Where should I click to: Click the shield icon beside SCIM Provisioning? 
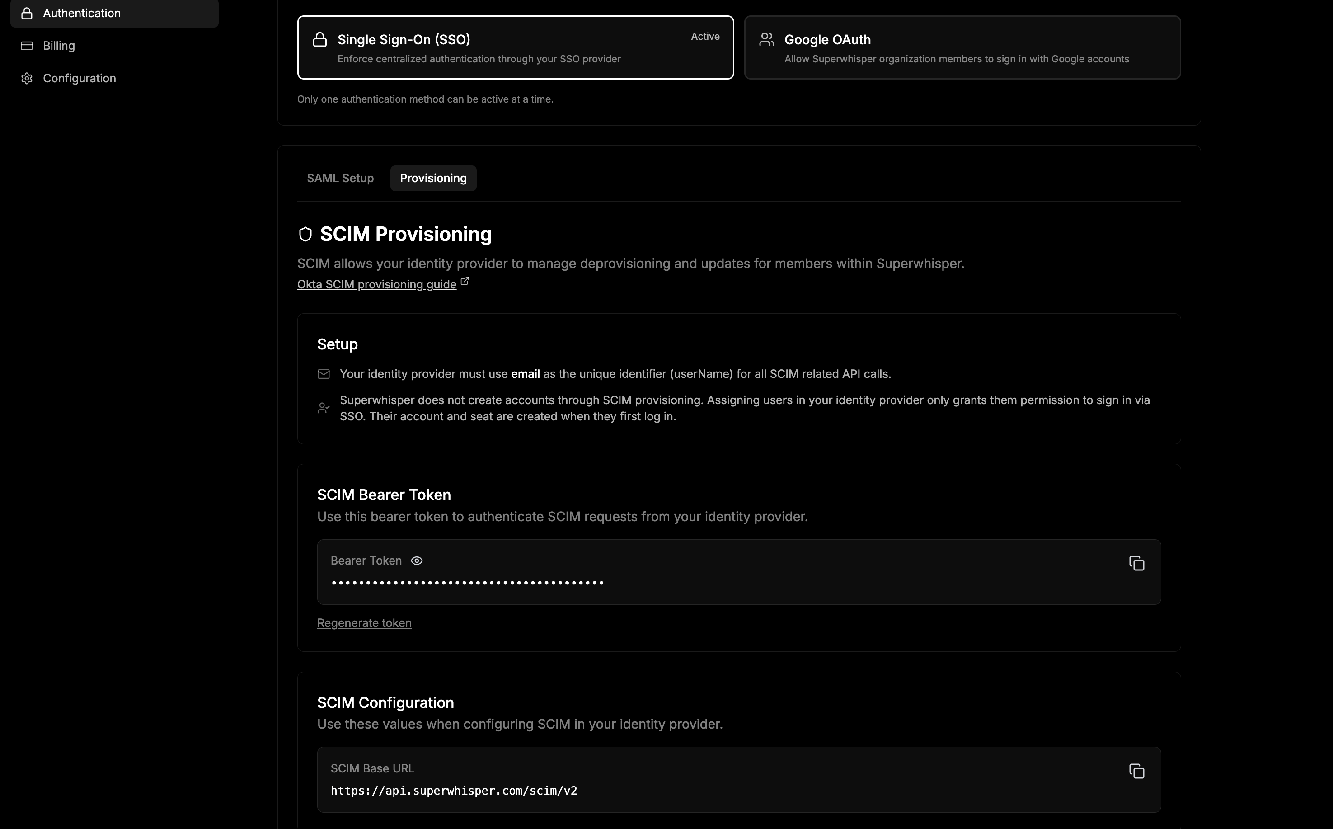click(x=305, y=234)
